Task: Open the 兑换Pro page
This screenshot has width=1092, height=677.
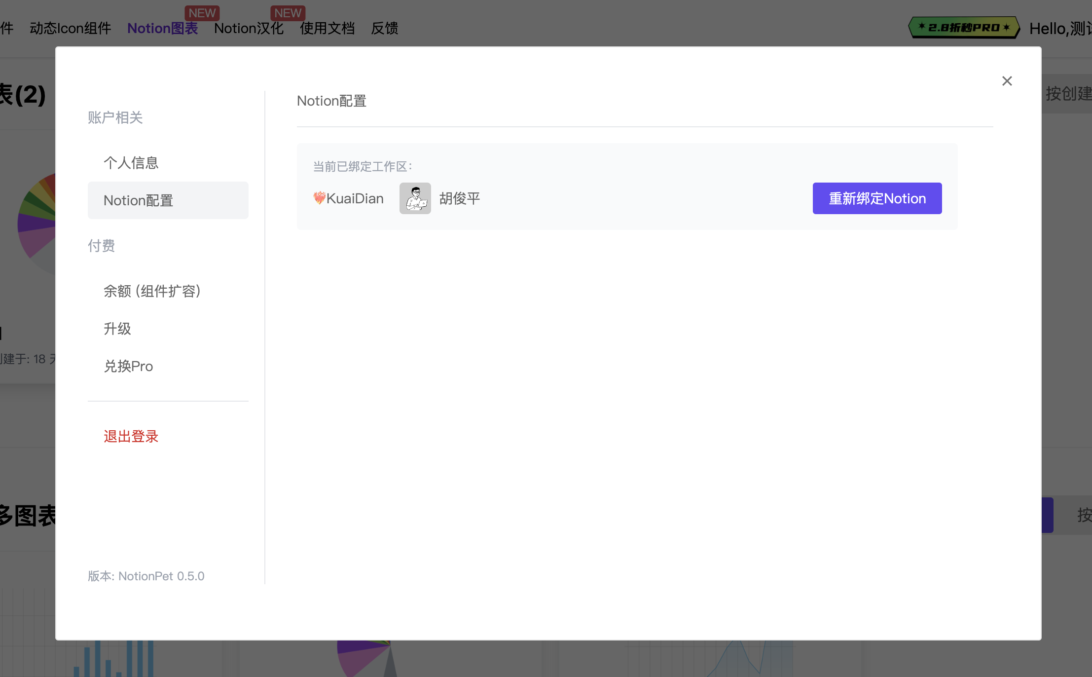Action: coord(168,366)
